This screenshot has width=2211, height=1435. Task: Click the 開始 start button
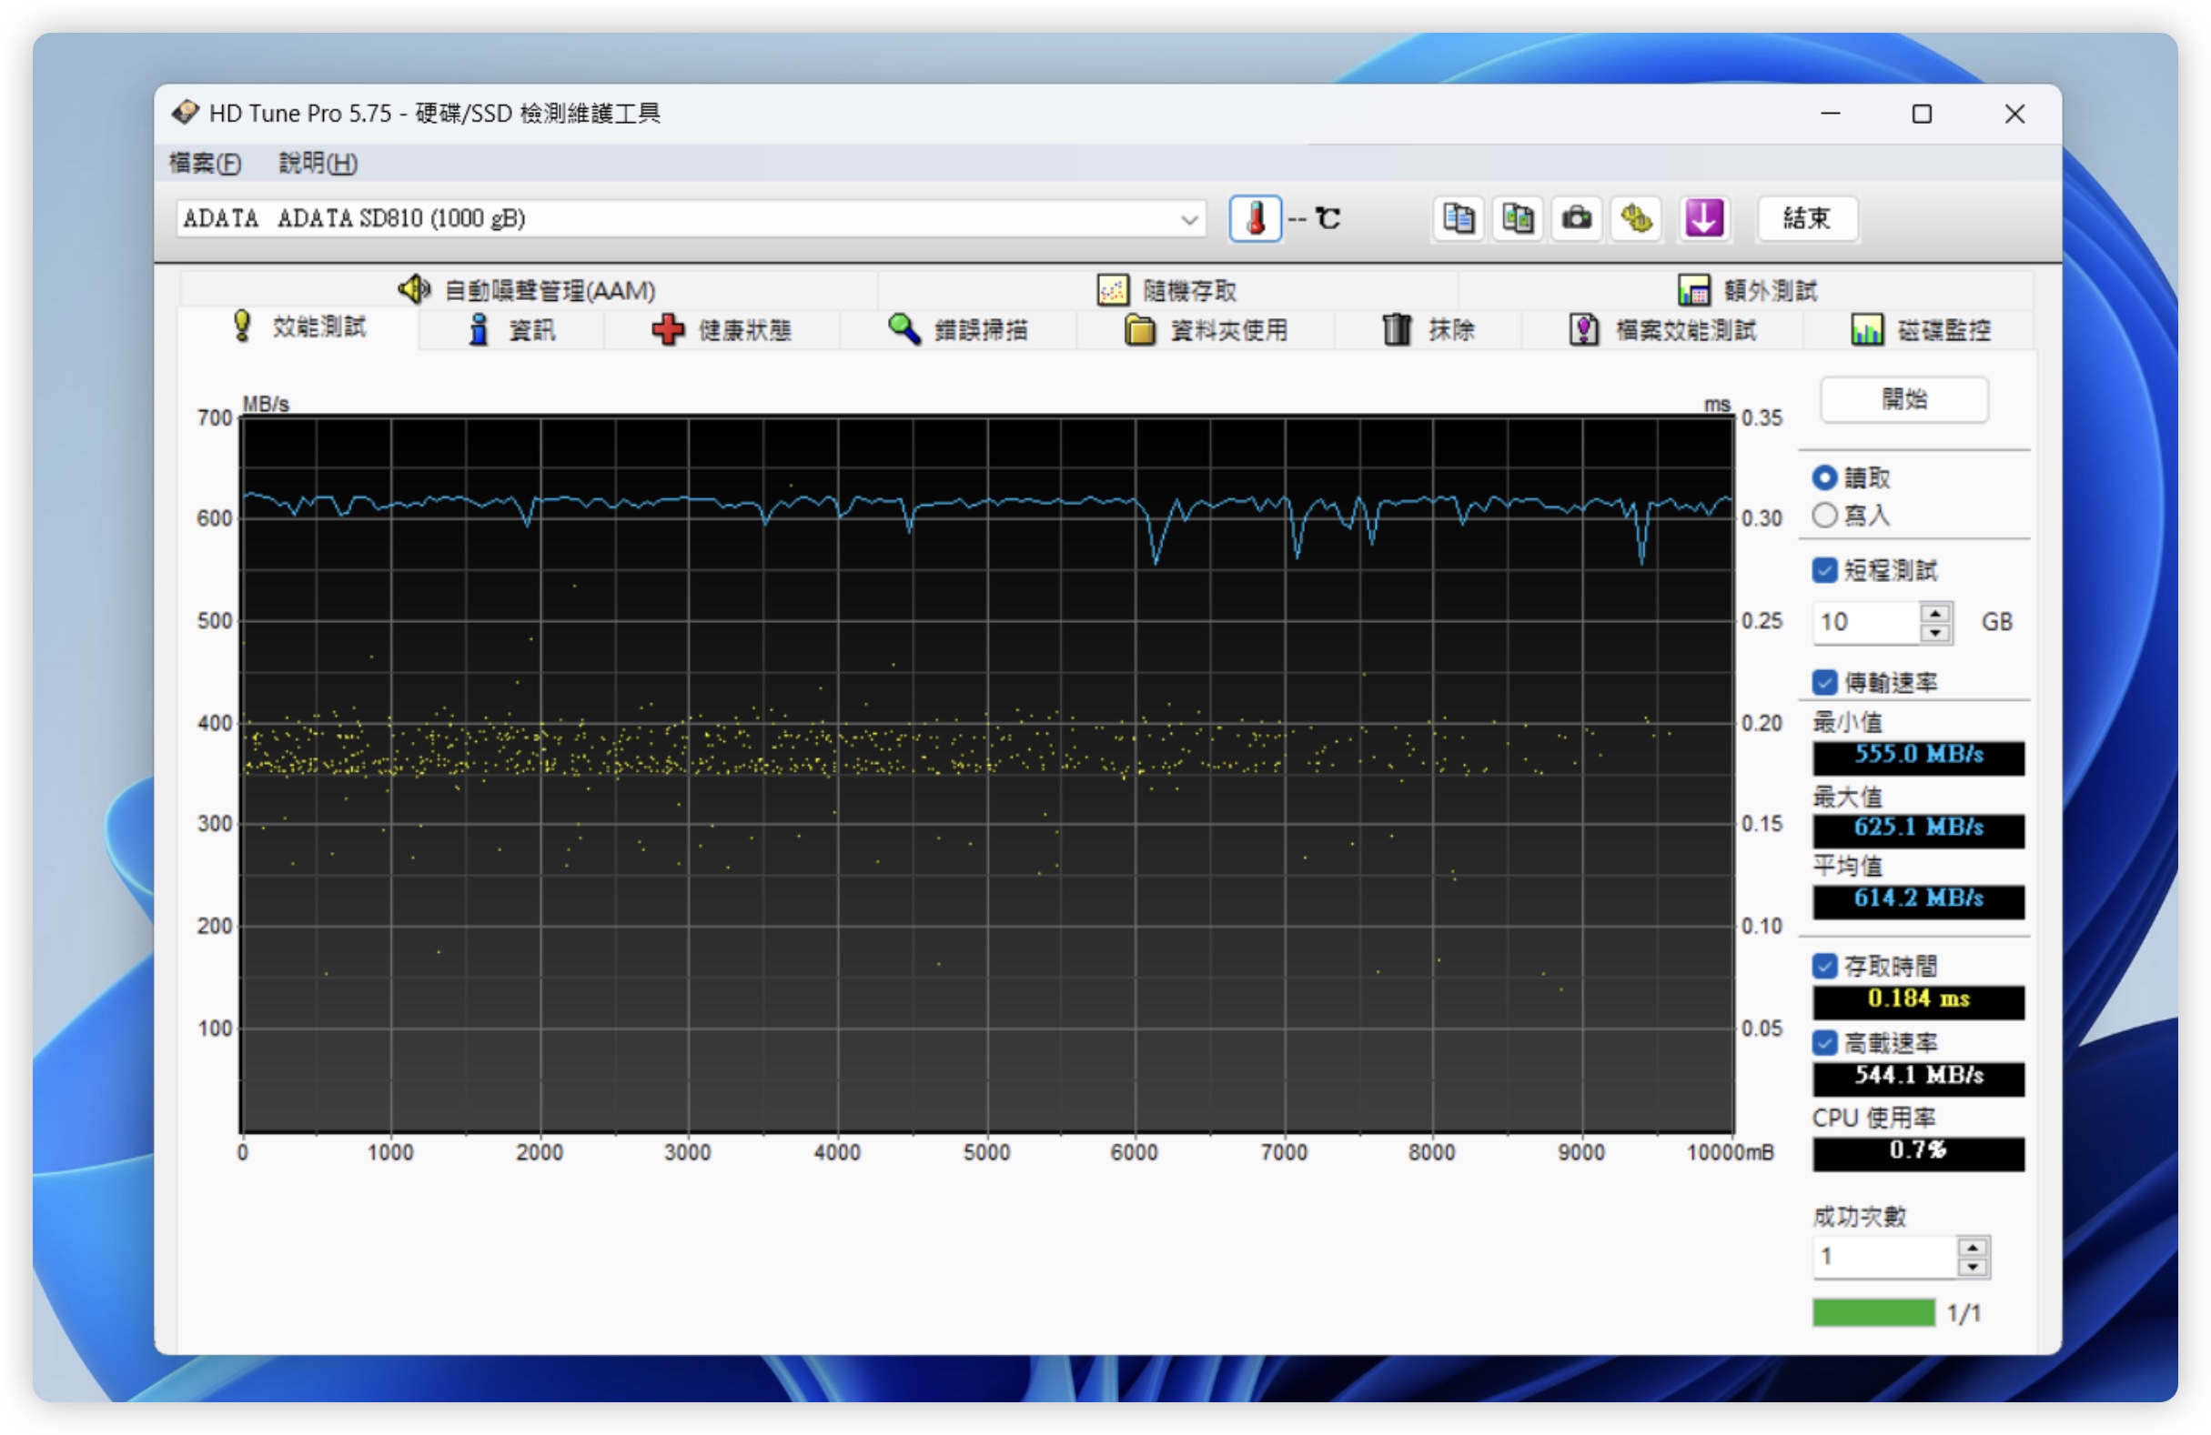(x=1903, y=399)
